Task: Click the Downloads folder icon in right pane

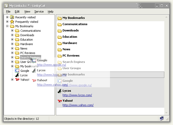Action: click(x=60, y=31)
